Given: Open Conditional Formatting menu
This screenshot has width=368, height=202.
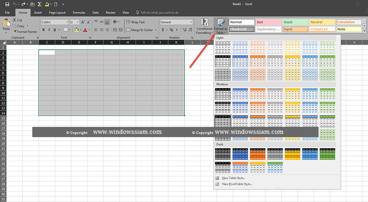Looking at the screenshot, I should tap(204, 26).
